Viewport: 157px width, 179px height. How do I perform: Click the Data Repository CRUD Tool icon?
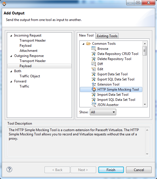[94, 54]
